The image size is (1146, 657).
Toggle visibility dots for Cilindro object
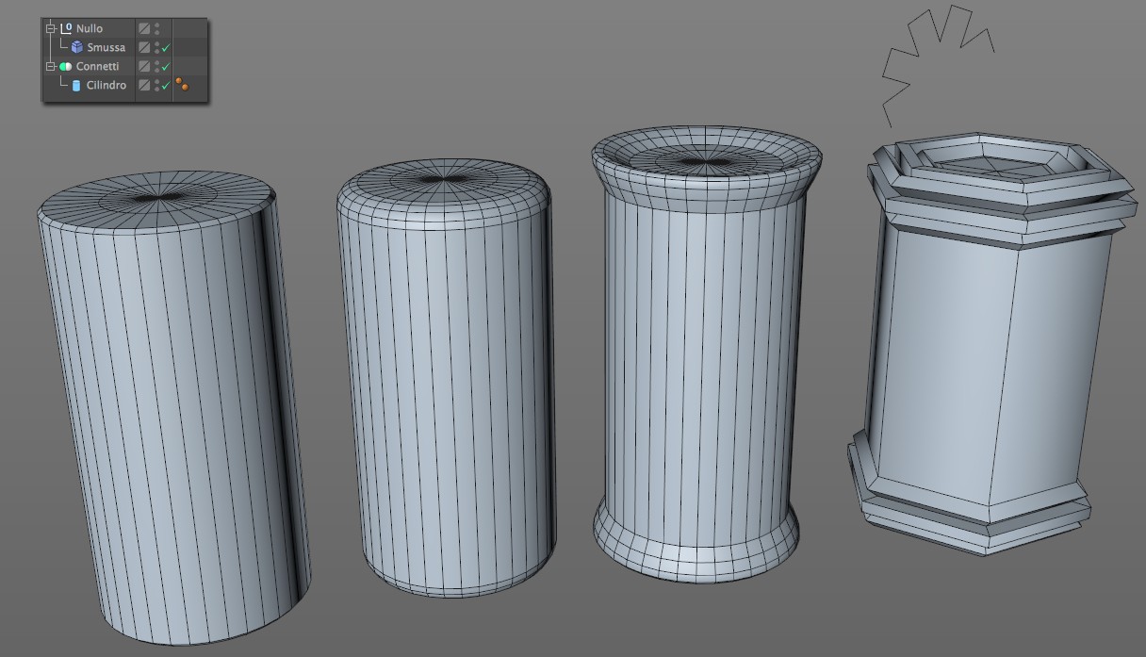coord(156,86)
